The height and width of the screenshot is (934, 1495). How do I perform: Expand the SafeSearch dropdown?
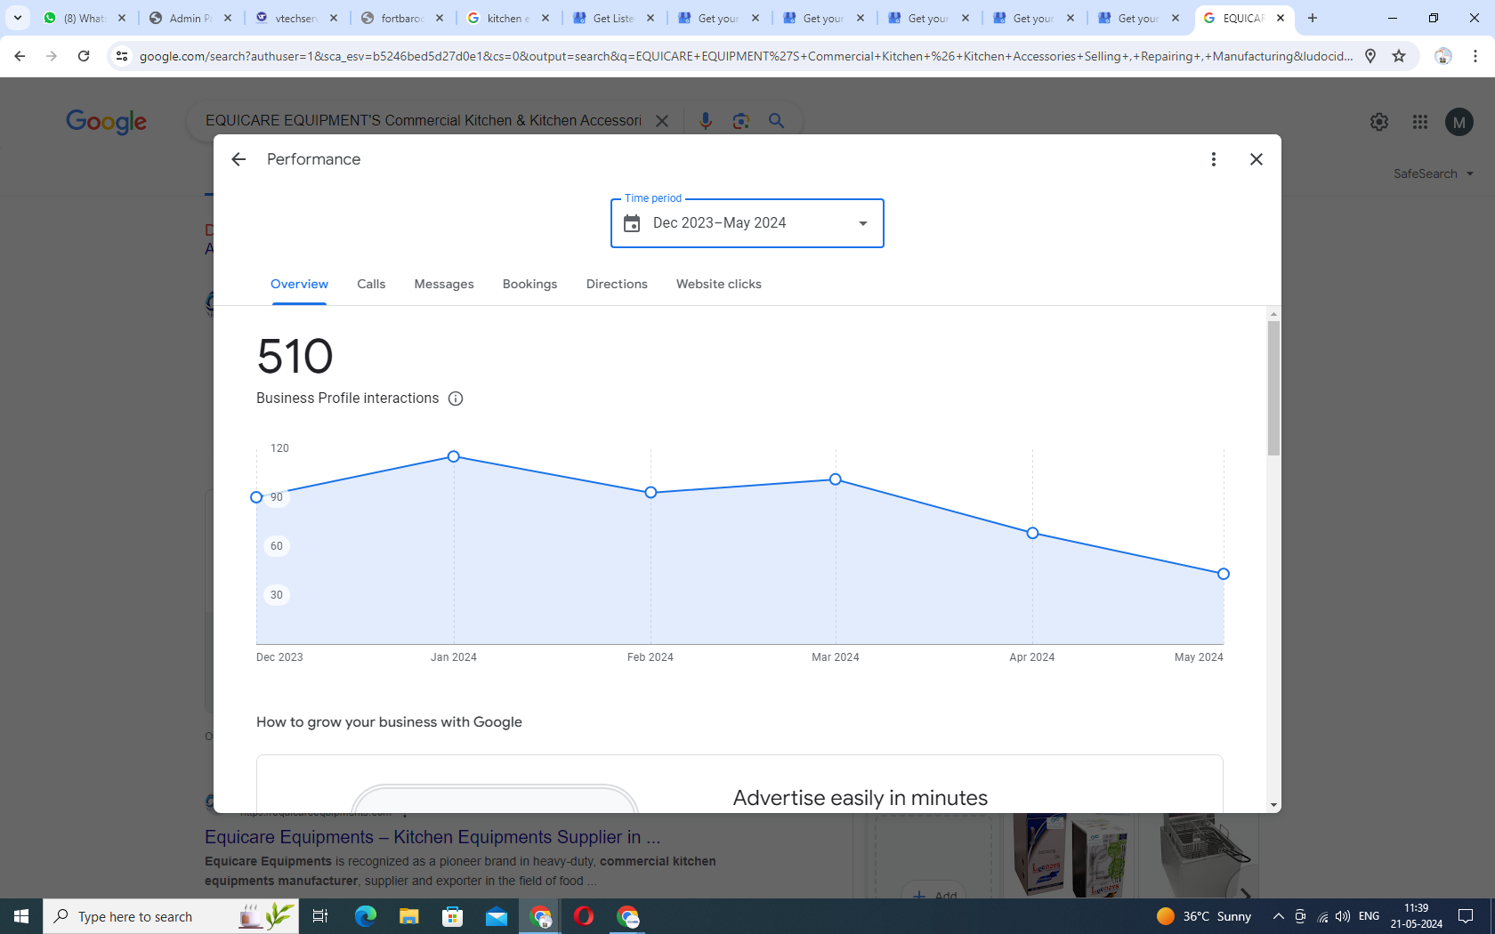[x=1434, y=173]
